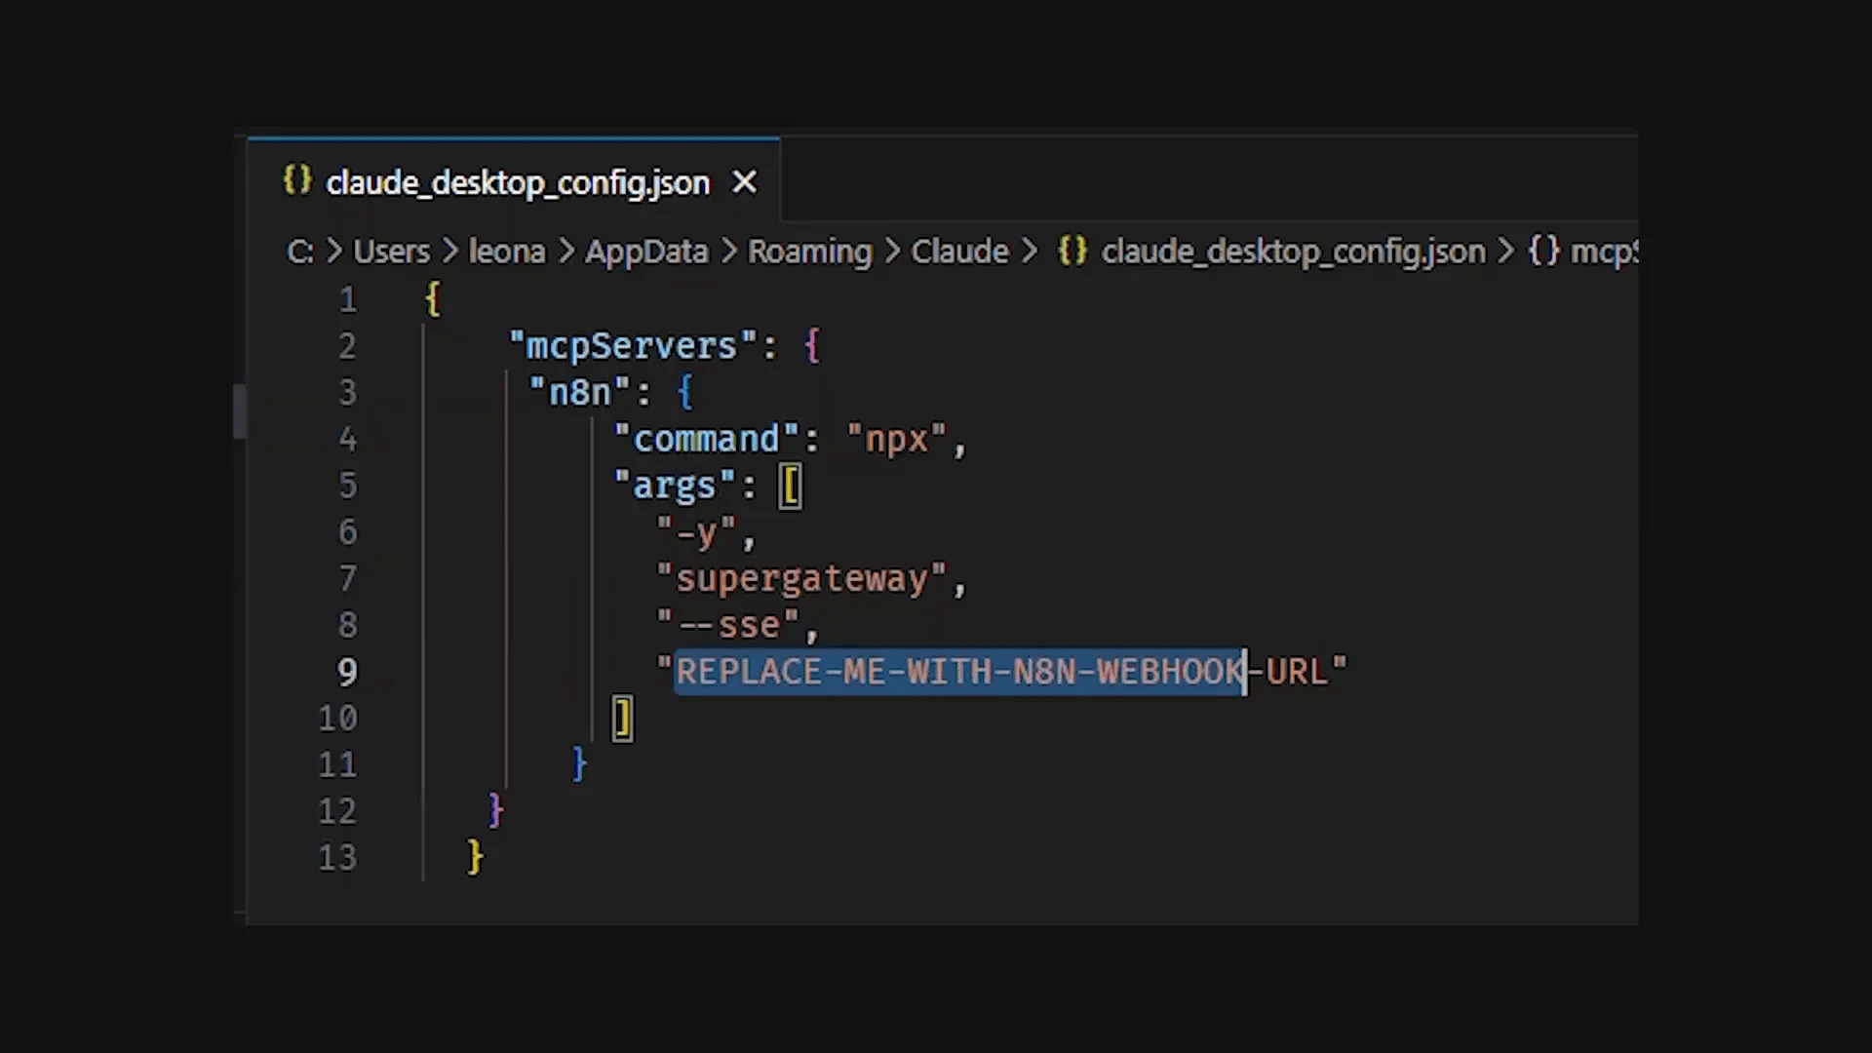Click the "command" key text
The width and height of the screenshot is (1872, 1053).
click(707, 439)
